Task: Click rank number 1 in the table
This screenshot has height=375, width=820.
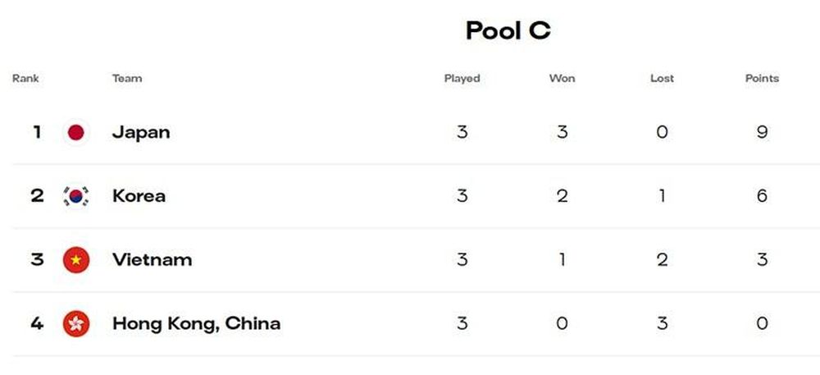Action: [x=37, y=132]
